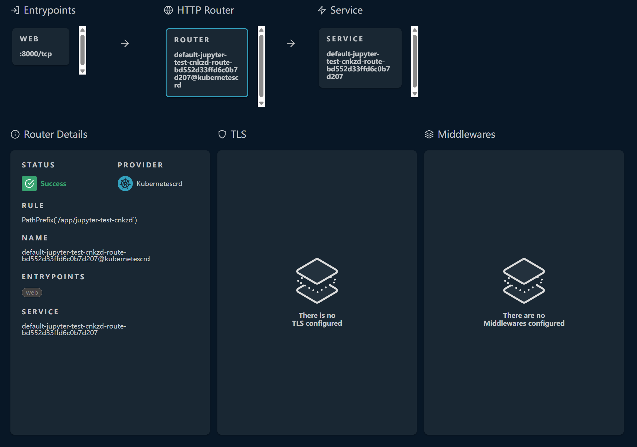Click arrow between Router and Service
This screenshot has width=637, height=447.
point(291,43)
